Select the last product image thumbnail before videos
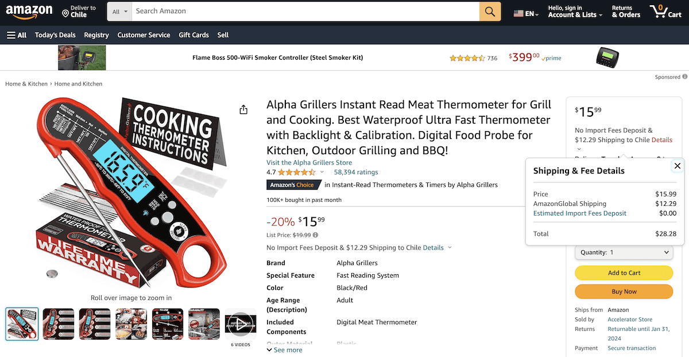The height and width of the screenshot is (357, 689). (x=204, y=324)
